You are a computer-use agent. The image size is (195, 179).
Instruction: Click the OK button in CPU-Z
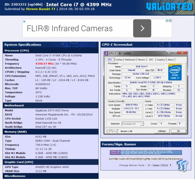click(178, 131)
